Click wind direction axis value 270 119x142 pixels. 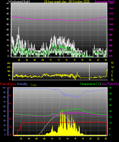(9, 67)
